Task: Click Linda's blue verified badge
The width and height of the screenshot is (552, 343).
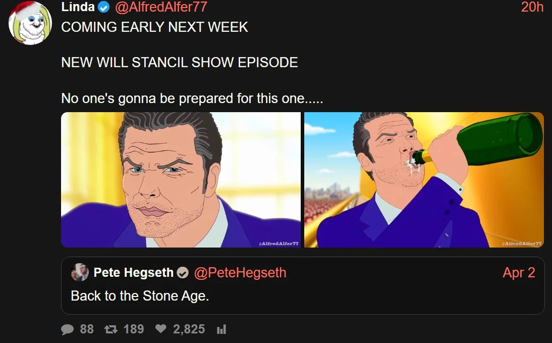Action: [x=103, y=7]
